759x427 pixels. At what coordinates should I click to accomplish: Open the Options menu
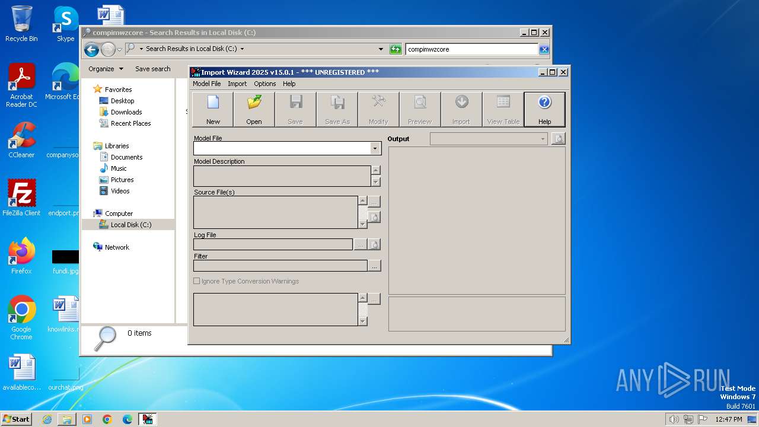[x=265, y=84]
